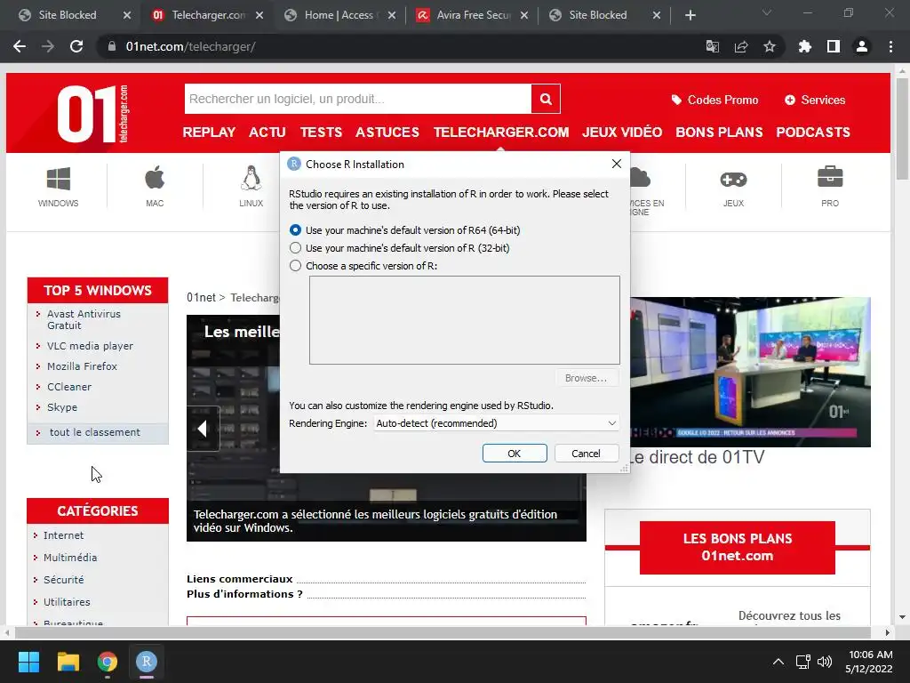Screen dimensions: 910x683
Task: Open Windows Start menu
Action: tap(28, 662)
